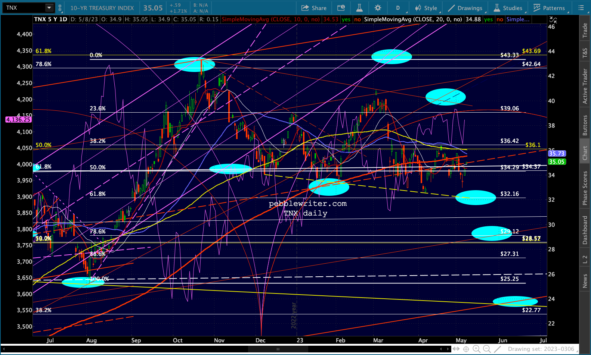Expand the Studies menu

[508, 8]
